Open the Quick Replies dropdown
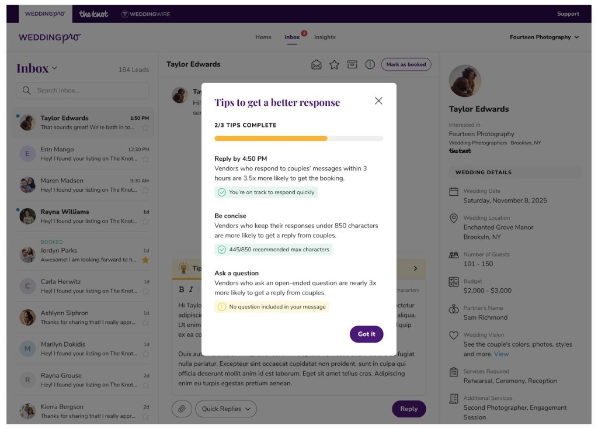The width and height of the screenshot is (598, 432). 226,409
